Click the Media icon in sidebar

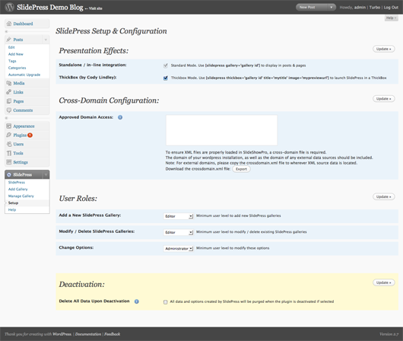coord(9,83)
